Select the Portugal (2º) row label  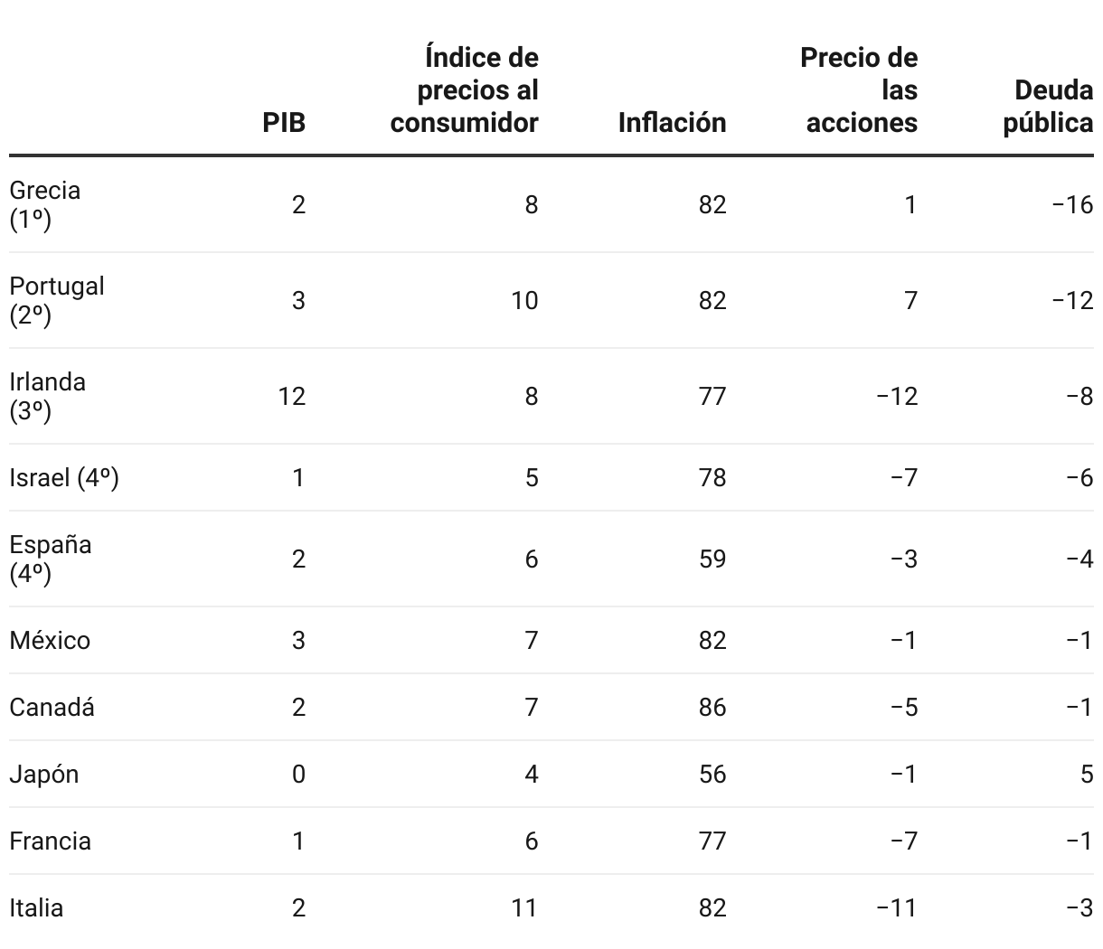57,300
